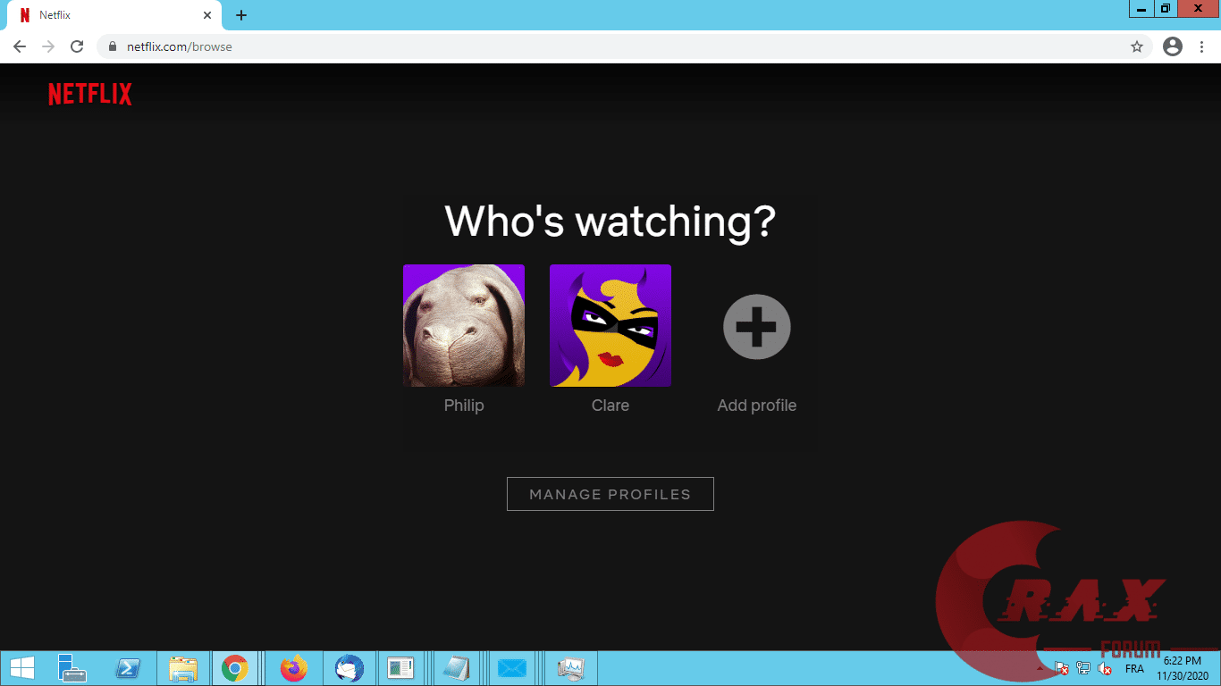Image resolution: width=1221 pixels, height=686 pixels.
Task: Show hidden system tray icons
Action: [x=1040, y=668]
